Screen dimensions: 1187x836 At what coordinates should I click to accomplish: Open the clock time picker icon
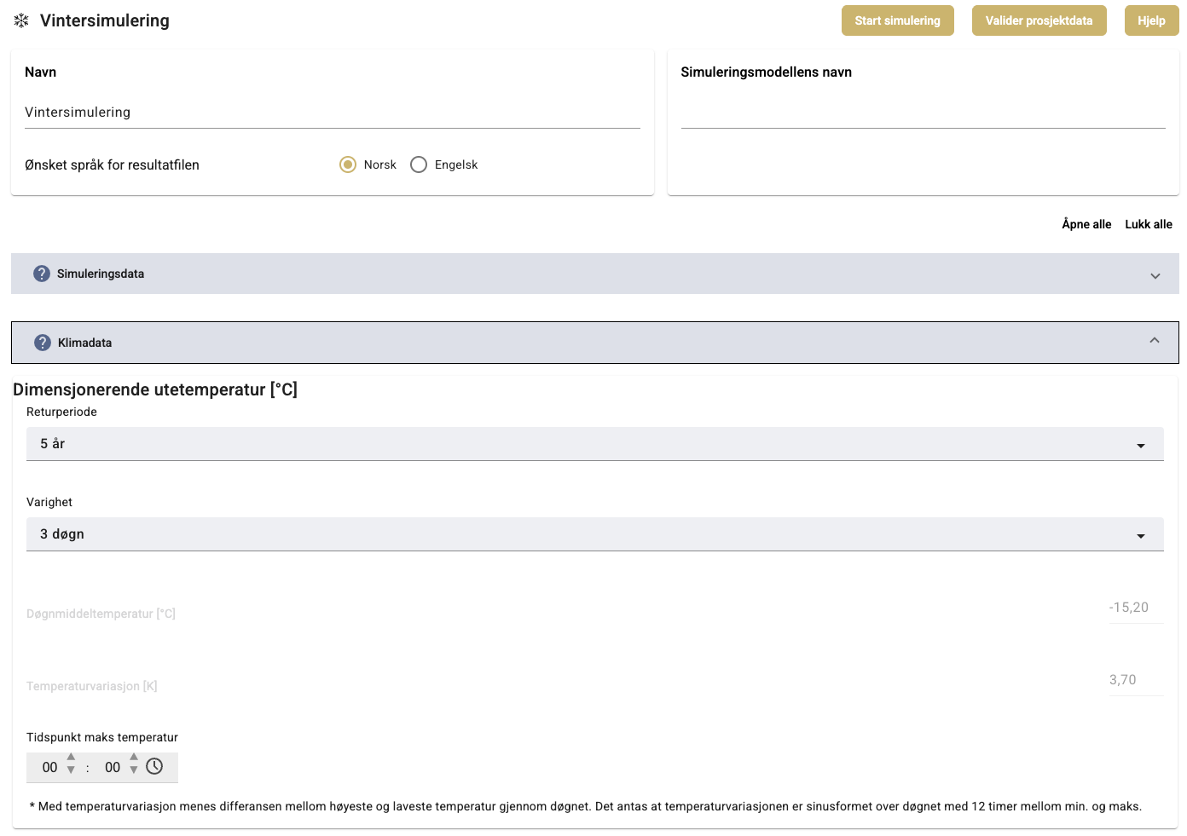pyautogui.click(x=154, y=766)
